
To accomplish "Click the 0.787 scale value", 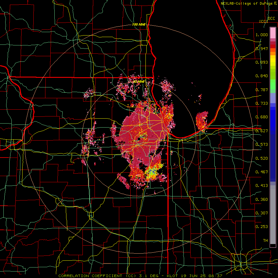I will tap(262, 90).
